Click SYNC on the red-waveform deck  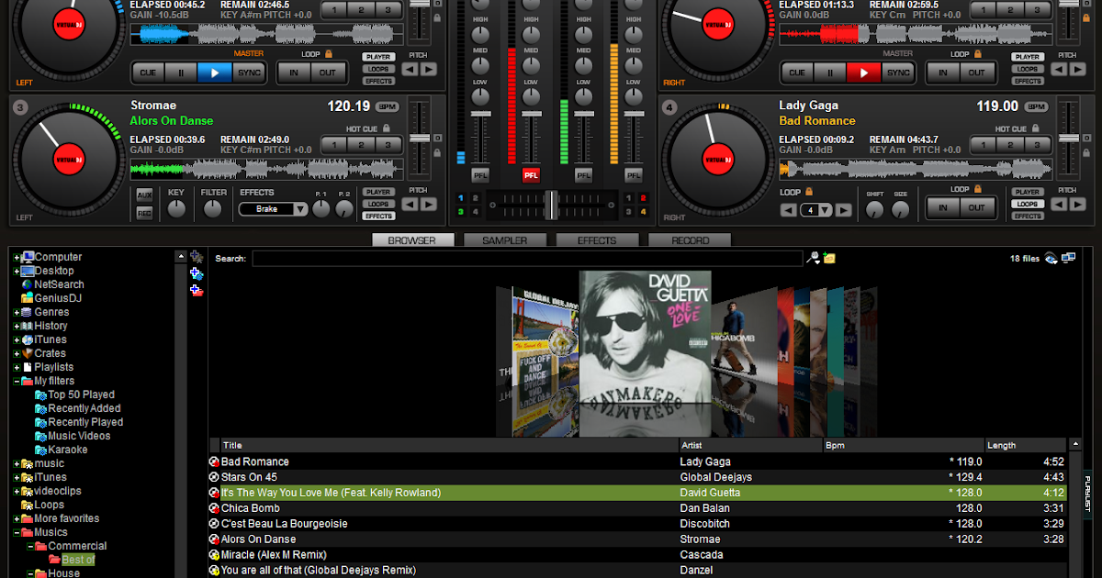coord(898,72)
